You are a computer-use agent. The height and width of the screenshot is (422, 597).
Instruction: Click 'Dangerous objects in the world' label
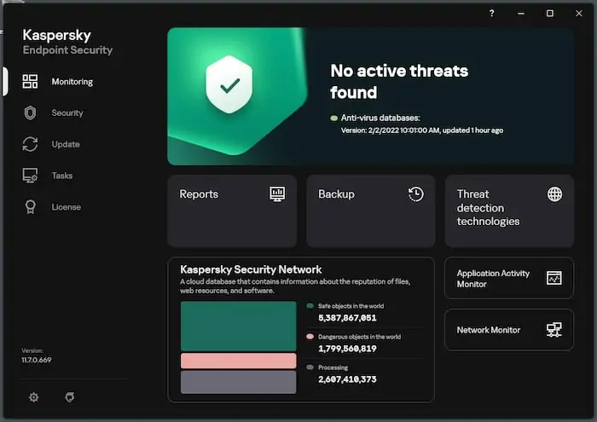click(359, 337)
